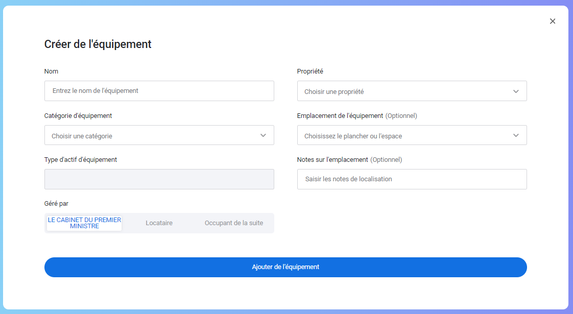This screenshot has height=314, width=573.
Task: Click the chevron arrow in Propriété field
Action: click(x=516, y=91)
